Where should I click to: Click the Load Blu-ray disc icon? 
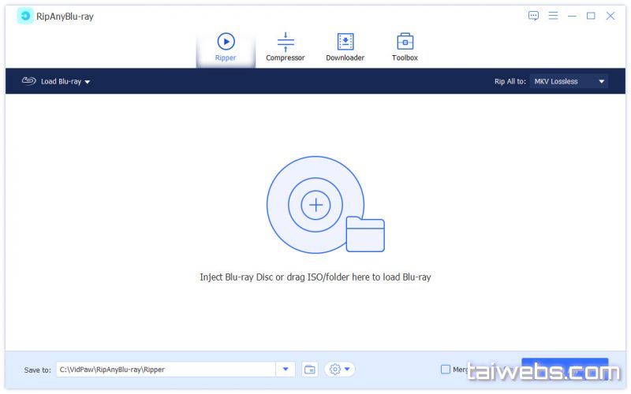(x=29, y=81)
